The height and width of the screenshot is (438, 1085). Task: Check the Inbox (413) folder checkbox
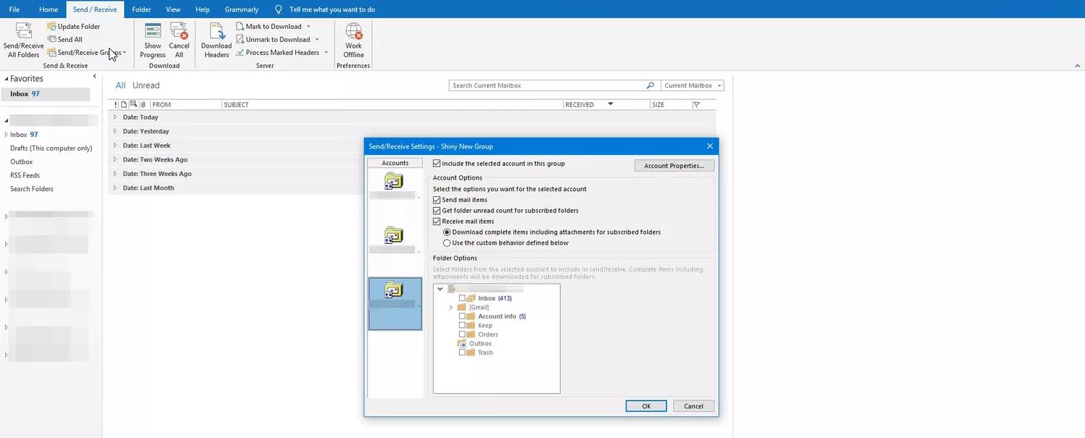[462, 298]
